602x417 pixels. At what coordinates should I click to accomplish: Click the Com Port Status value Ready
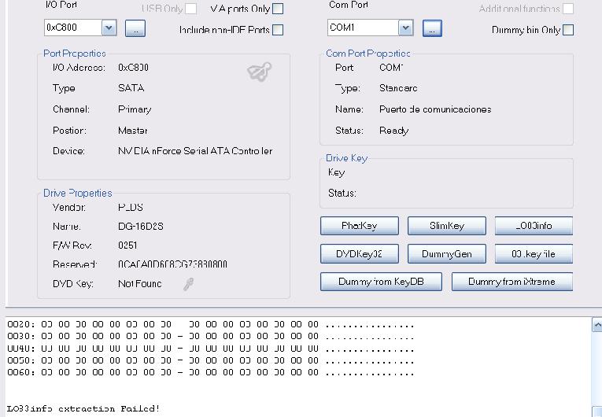click(x=394, y=131)
